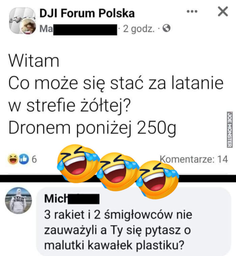
Task: Open the three-dot post options menu
Action: click(192, 11)
